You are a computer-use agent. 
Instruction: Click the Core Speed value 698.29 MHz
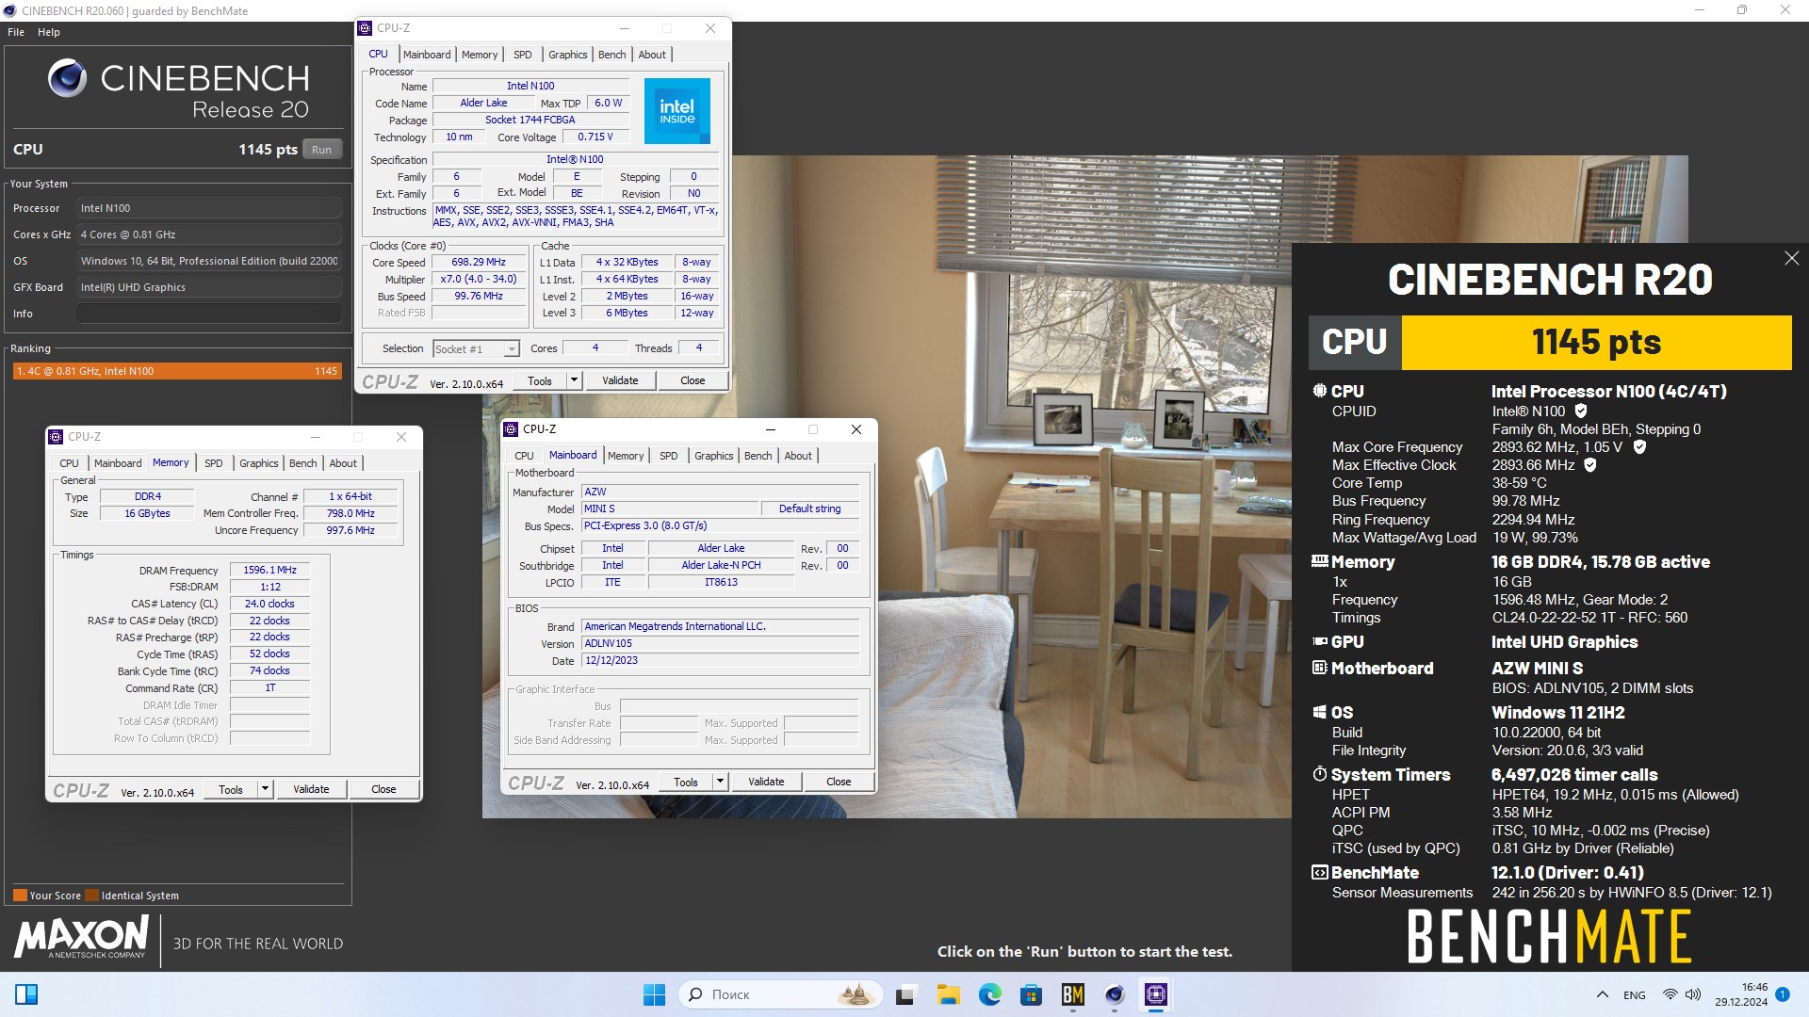click(479, 263)
